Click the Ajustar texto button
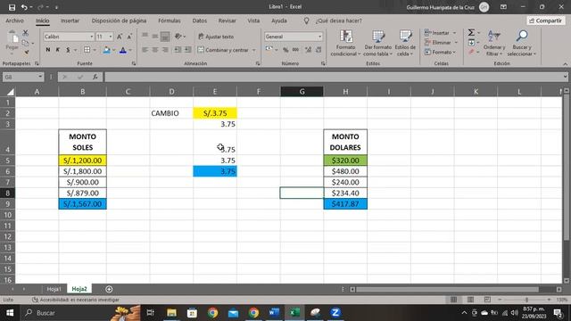Screen dimensions: 571x321 pos(216,37)
